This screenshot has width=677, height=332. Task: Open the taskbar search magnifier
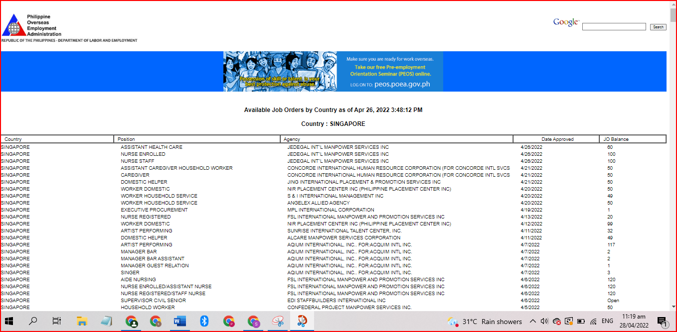pyautogui.click(x=33, y=321)
